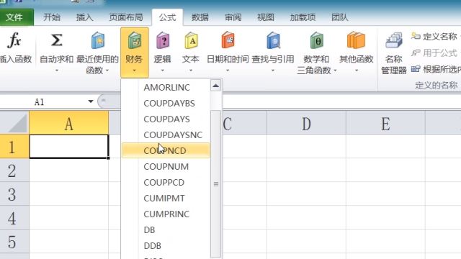This screenshot has height=259, width=461.
Task: Choose COUPDAYBS from the financial list
Action: coord(166,103)
